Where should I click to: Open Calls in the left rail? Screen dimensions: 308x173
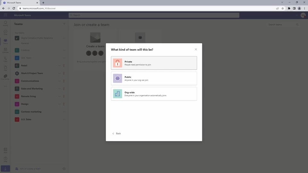(x=5, y=59)
